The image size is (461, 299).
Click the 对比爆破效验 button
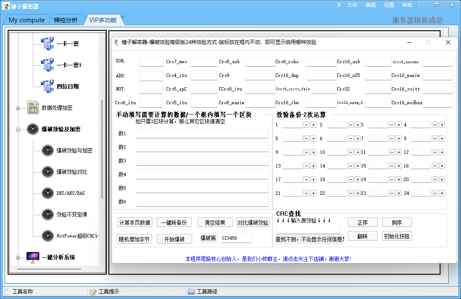coord(253,223)
